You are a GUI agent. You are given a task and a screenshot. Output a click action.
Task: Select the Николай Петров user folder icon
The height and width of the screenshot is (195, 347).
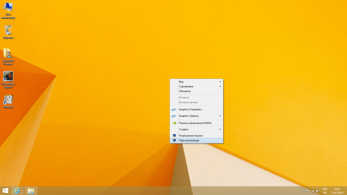[8, 53]
